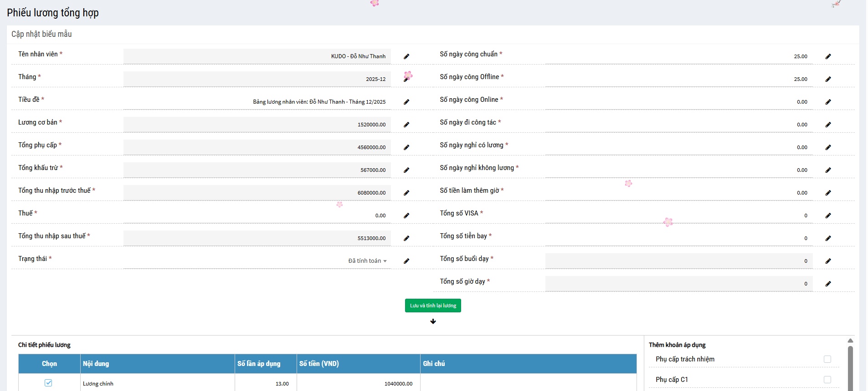Click pencil icon beside Tên nhân viên

(406, 56)
